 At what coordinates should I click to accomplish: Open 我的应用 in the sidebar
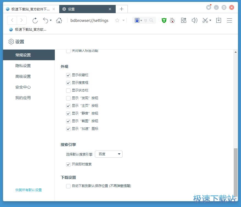pyautogui.click(x=29, y=98)
